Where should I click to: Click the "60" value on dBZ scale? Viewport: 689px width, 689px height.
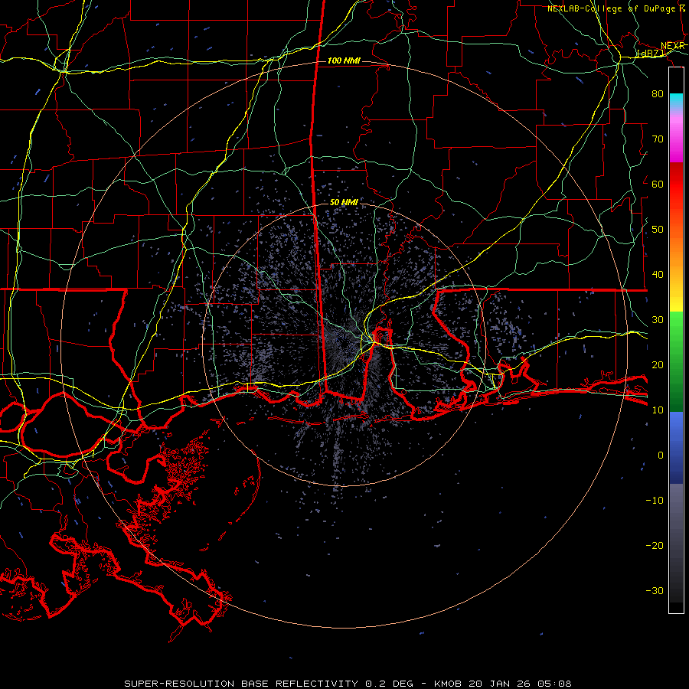pyautogui.click(x=658, y=184)
